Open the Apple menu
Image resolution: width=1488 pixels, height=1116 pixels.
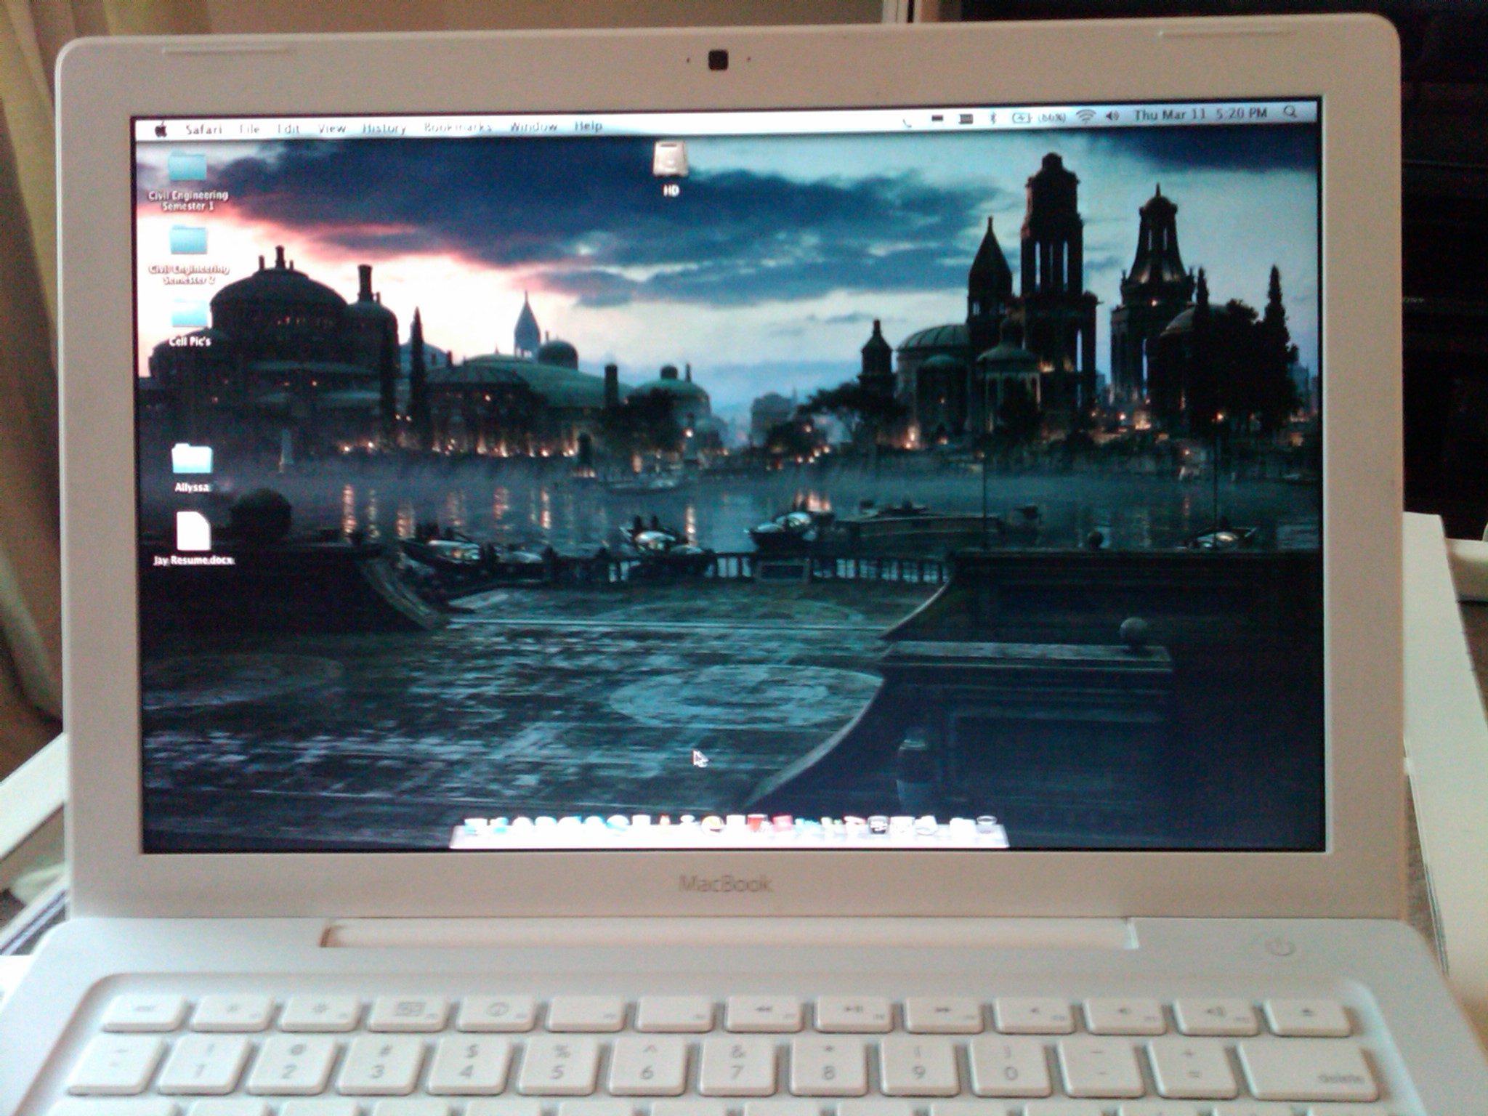pos(161,130)
